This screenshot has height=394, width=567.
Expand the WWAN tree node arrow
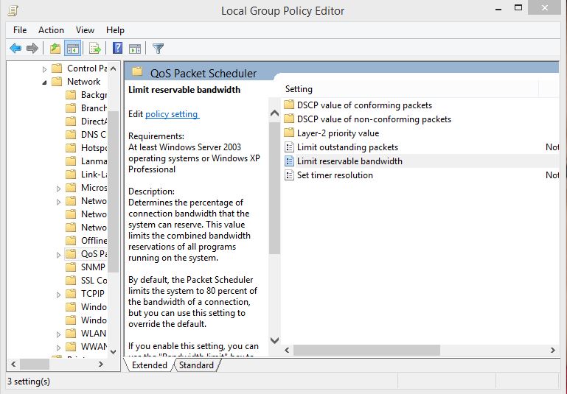pyautogui.click(x=58, y=348)
